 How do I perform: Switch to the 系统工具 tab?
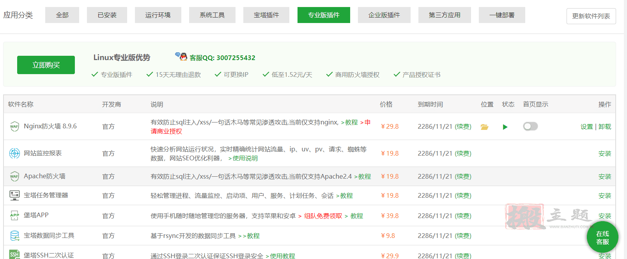tap(212, 15)
